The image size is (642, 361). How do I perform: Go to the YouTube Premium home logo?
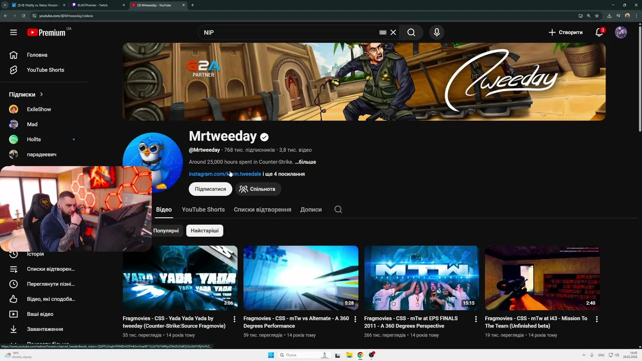[46, 33]
